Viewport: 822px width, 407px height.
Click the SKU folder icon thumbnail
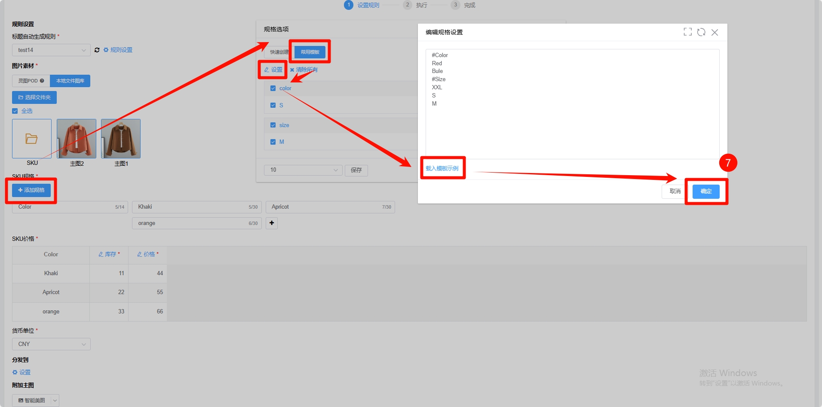point(32,139)
